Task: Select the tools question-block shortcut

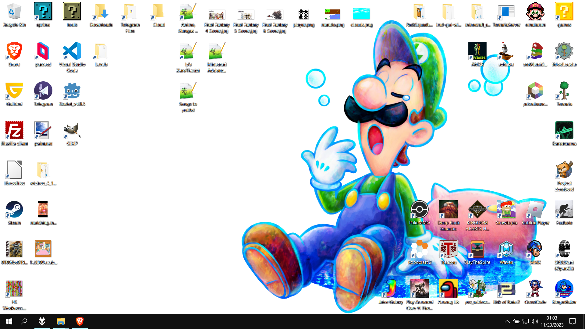Action: [x=72, y=15]
